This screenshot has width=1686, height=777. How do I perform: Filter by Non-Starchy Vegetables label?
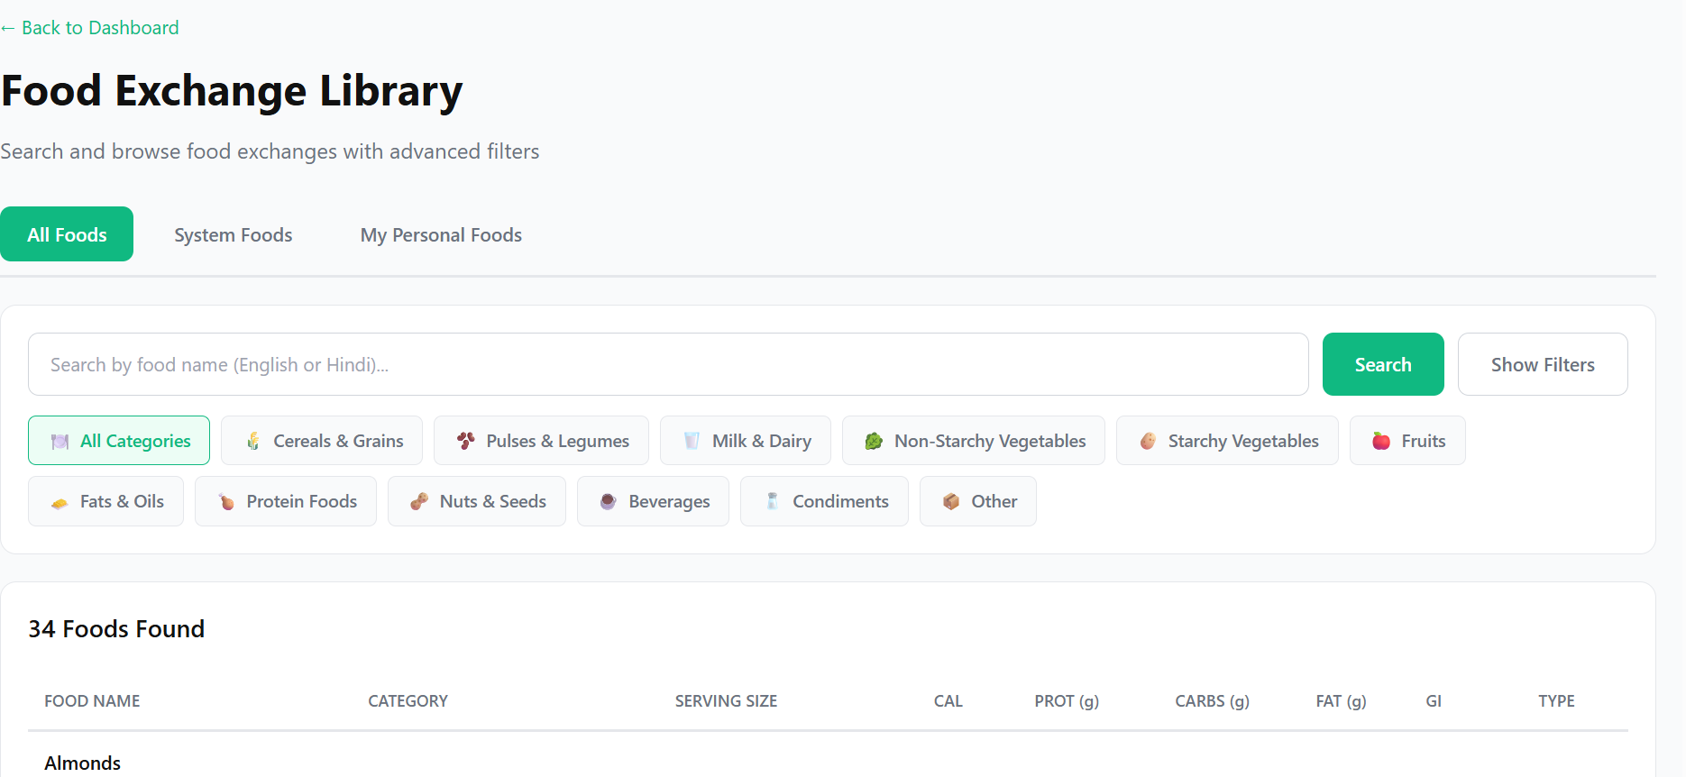(x=990, y=441)
